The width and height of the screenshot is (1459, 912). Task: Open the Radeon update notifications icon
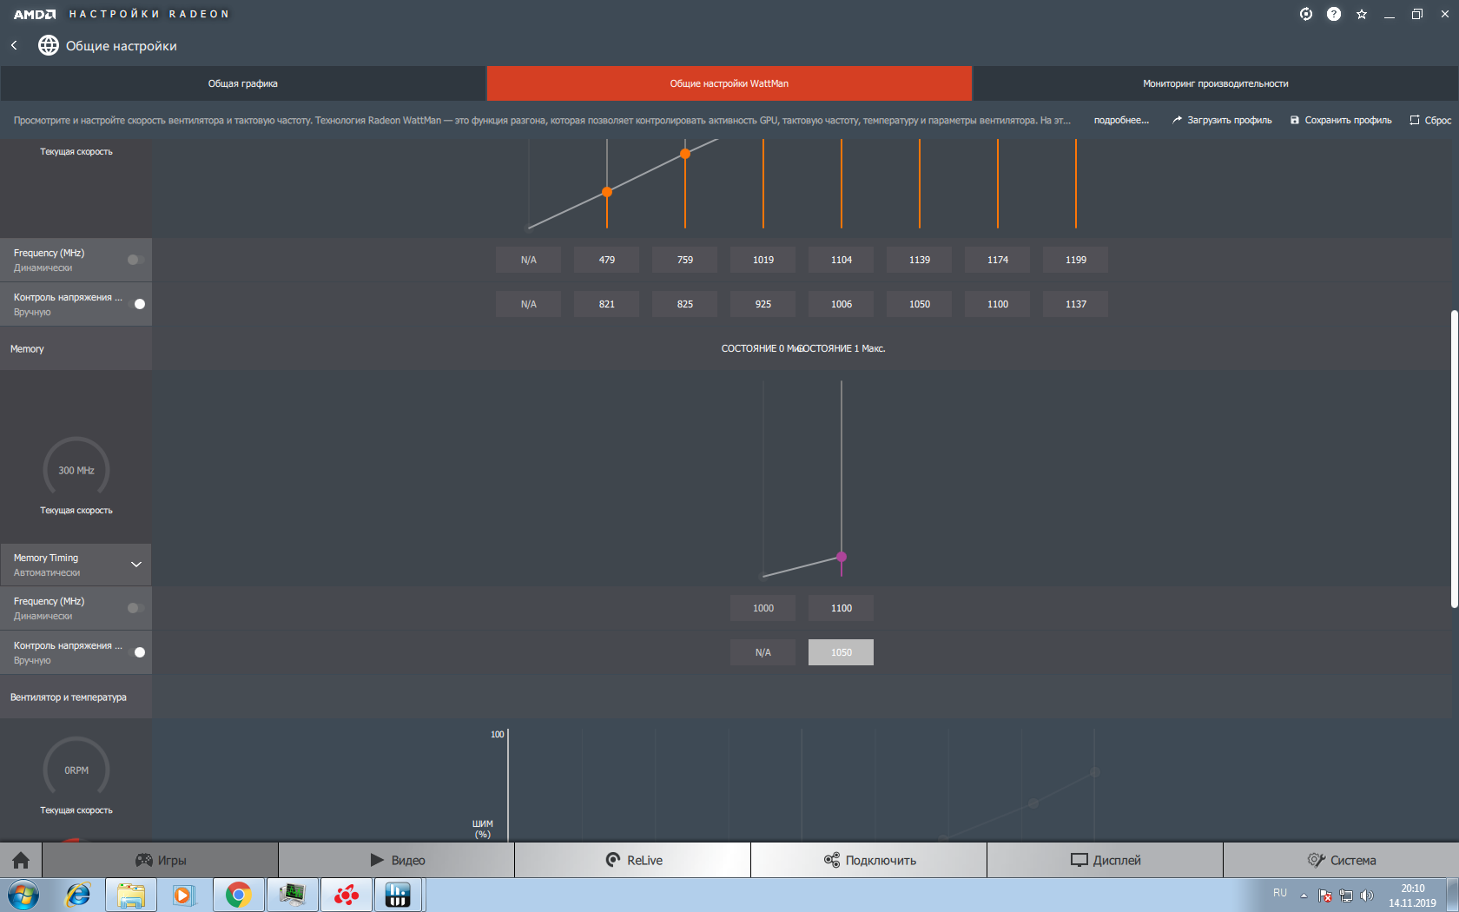tap(1306, 14)
